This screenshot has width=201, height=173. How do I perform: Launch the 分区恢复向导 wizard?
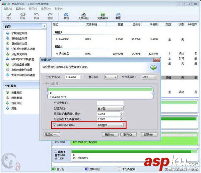(16, 54)
